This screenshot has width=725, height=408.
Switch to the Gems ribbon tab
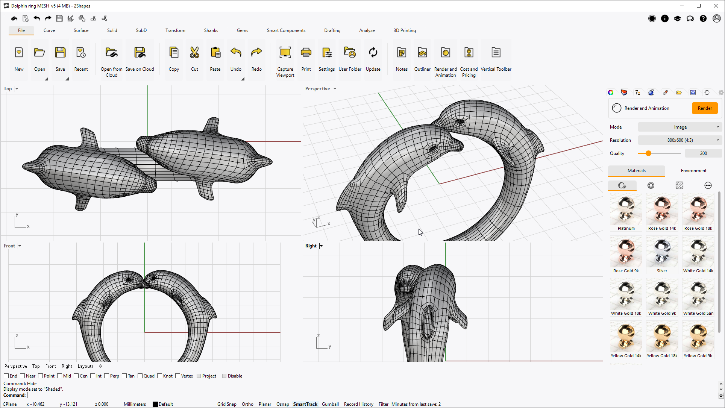click(243, 30)
